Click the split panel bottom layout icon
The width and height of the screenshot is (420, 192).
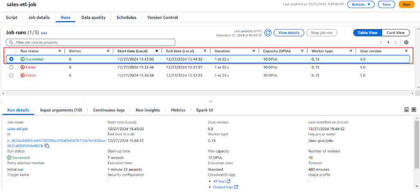[406, 110]
